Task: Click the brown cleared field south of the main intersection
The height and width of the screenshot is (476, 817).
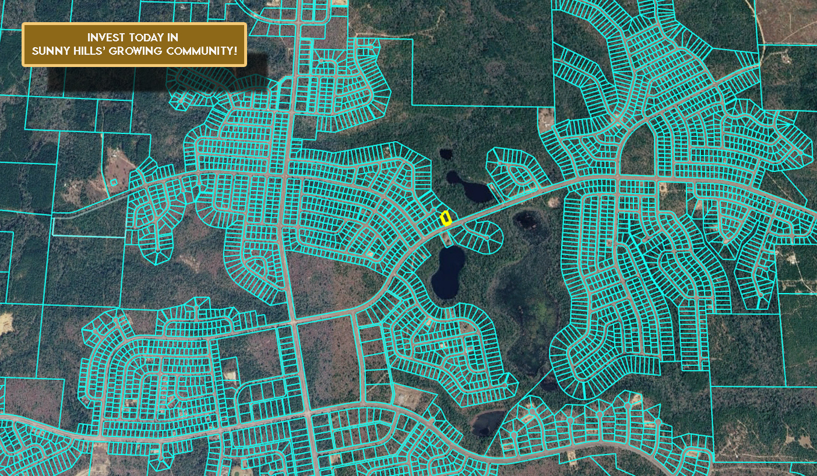Action: (x=326, y=355)
